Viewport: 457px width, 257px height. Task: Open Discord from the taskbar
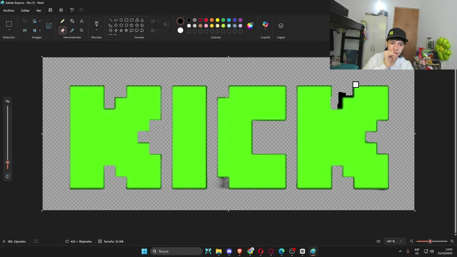click(229, 251)
